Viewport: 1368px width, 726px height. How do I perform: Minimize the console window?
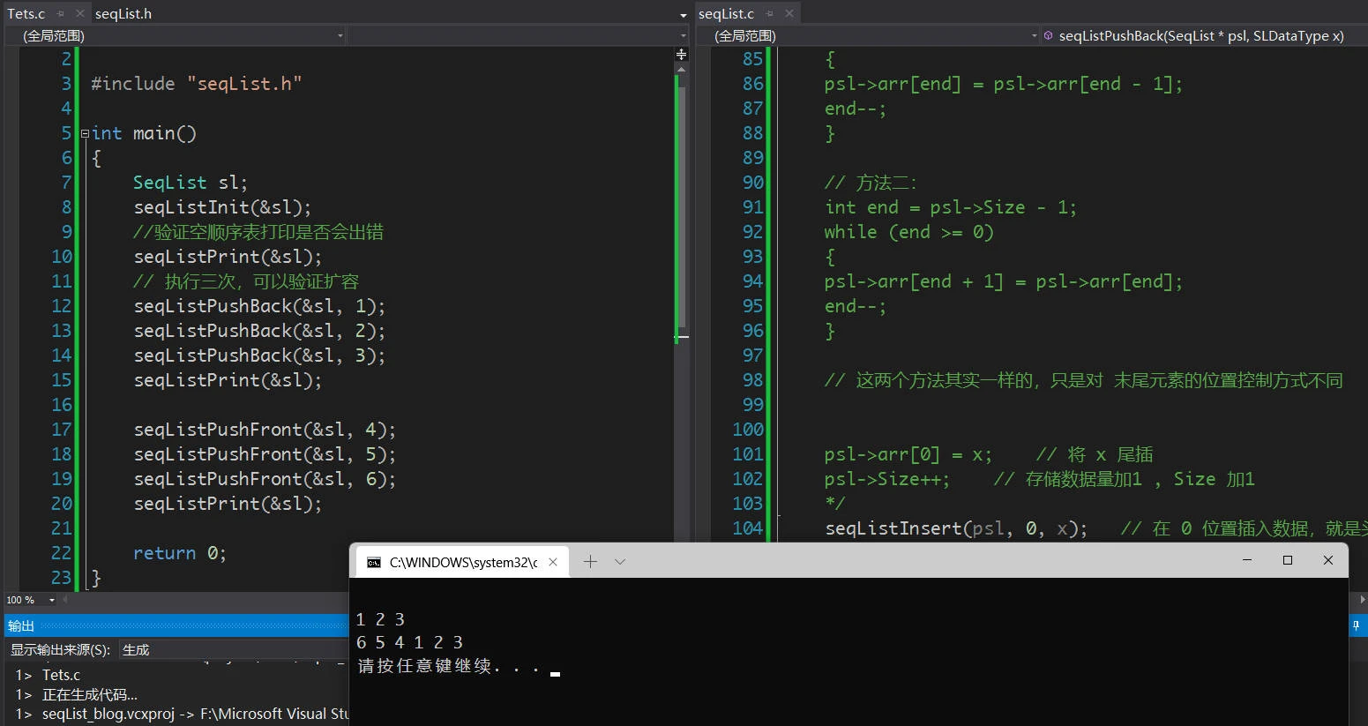click(x=1247, y=560)
